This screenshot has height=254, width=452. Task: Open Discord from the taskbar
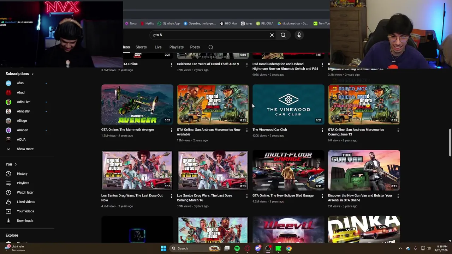(258, 248)
